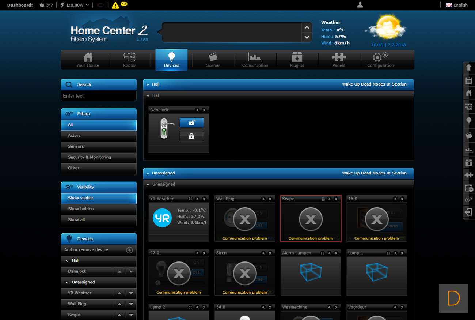This screenshot has width=475, height=320.
Task: Move YR Weather up in the sidebar list
Action: (119, 293)
